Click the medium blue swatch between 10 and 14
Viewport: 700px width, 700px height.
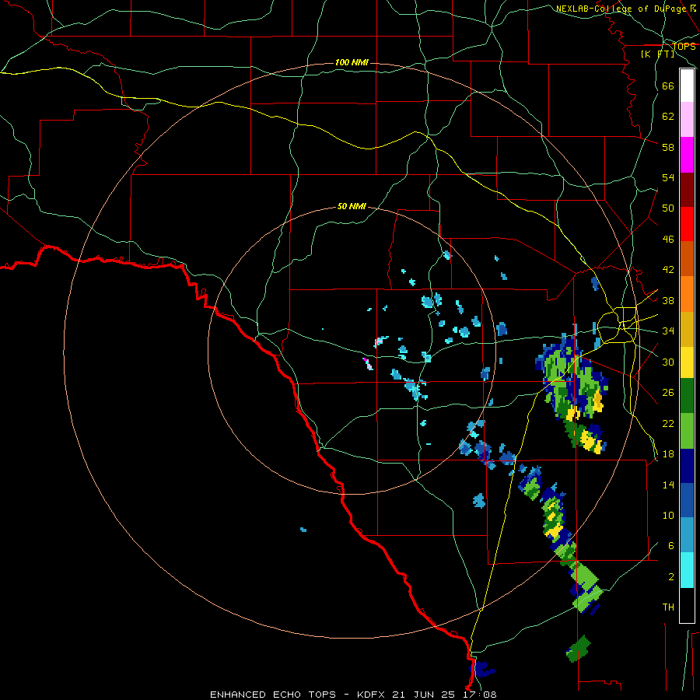(687, 500)
